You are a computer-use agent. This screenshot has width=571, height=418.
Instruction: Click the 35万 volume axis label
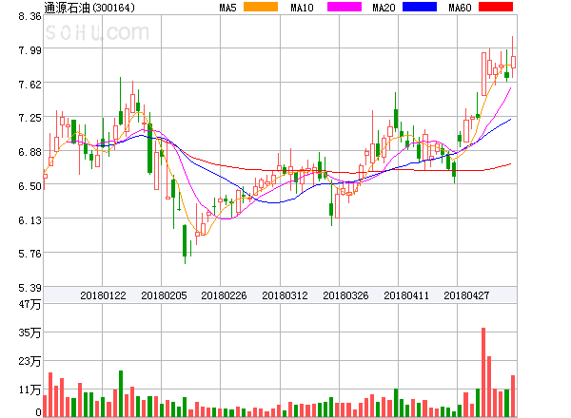point(30,332)
